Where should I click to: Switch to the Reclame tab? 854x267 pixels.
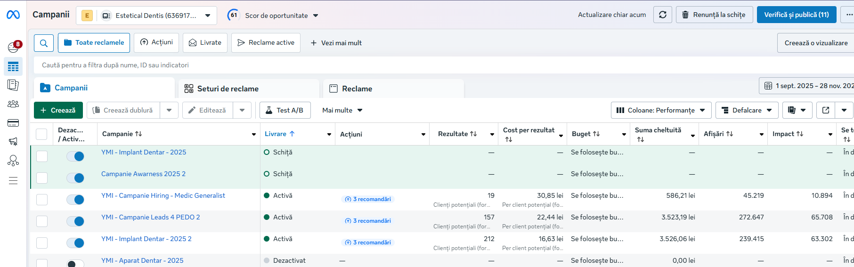point(393,89)
